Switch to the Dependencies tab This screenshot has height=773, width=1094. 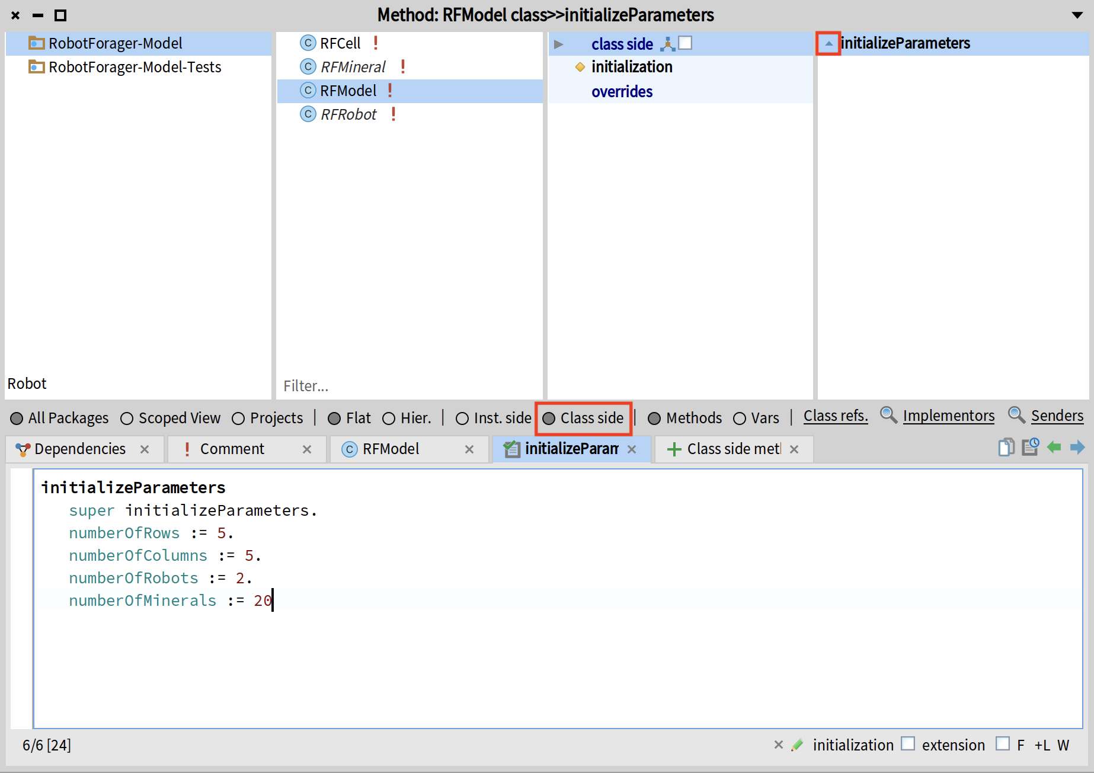click(79, 449)
